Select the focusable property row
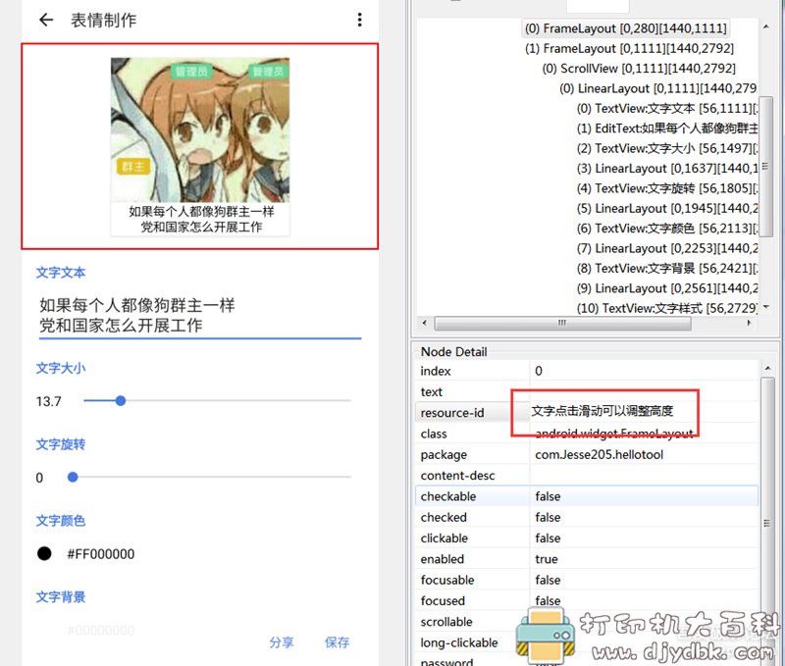 tap(587, 580)
